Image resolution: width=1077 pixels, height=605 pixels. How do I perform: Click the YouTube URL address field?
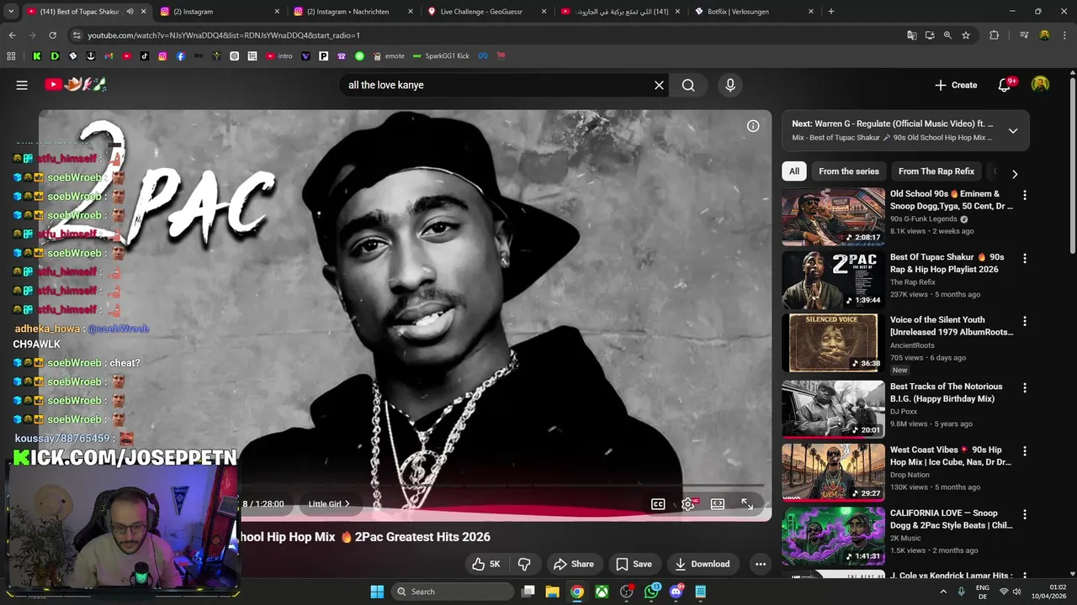(488, 35)
